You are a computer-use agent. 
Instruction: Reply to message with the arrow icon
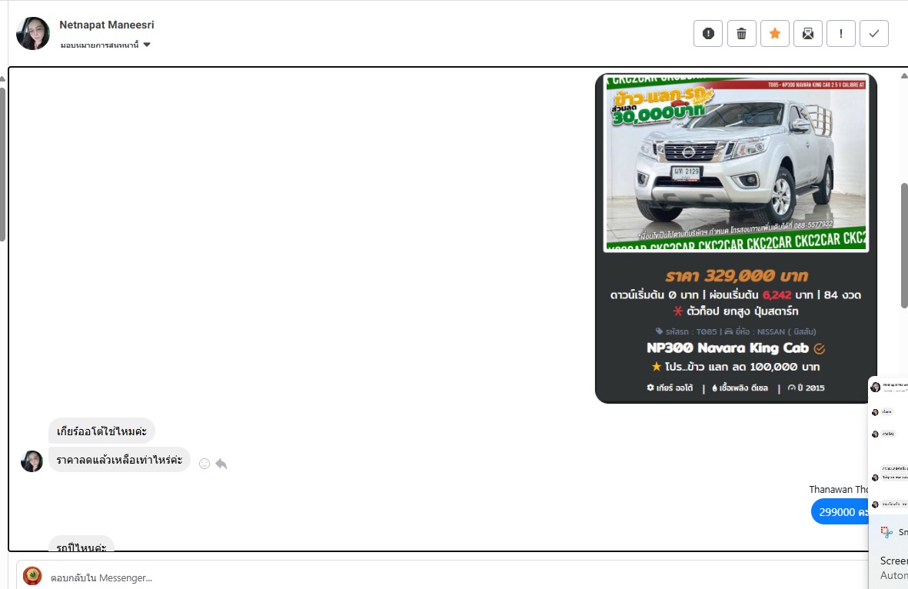coord(221,464)
